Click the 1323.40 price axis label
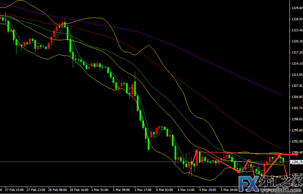 297,30
